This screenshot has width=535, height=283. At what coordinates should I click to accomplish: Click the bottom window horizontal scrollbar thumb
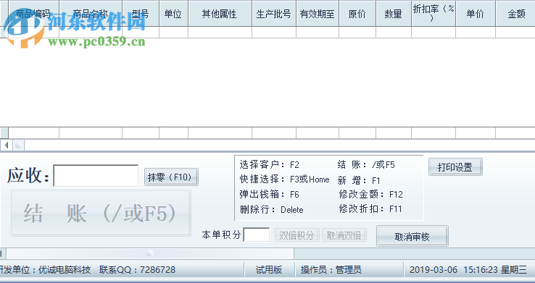click(150, 254)
